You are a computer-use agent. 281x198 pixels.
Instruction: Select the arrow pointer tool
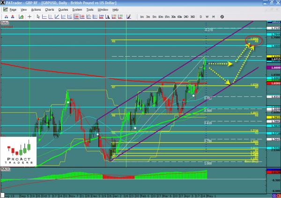click(x=38, y=16)
